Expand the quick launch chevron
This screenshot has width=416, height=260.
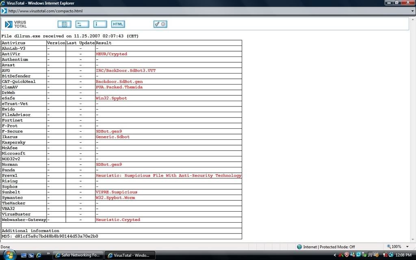(x=48, y=253)
